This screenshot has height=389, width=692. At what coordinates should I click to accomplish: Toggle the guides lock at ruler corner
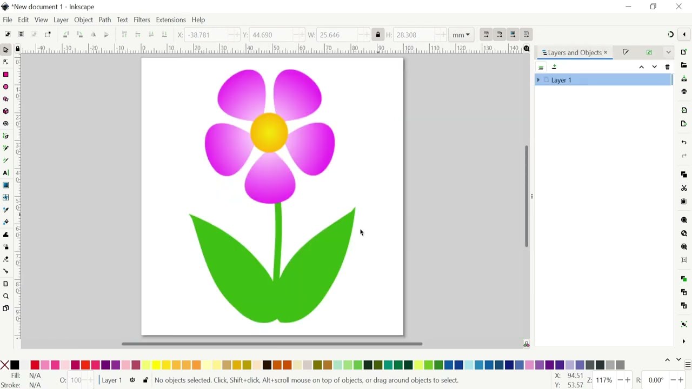17,49
